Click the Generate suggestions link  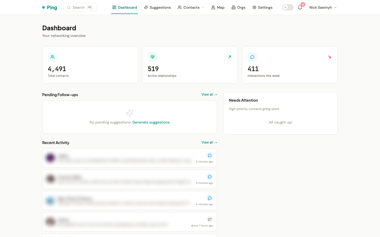pyautogui.click(x=151, y=122)
